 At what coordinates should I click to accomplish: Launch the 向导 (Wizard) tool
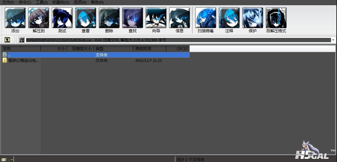pyautogui.click(x=156, y=18)
